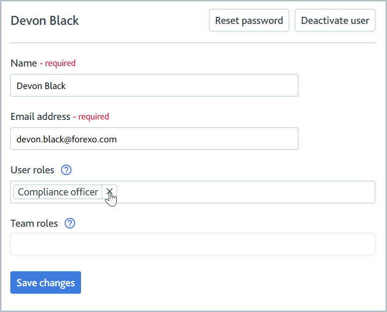The height and width of the screenshot is (312, 387).
Task: Click the question mark beside Team roles
Action: [69, 223]
